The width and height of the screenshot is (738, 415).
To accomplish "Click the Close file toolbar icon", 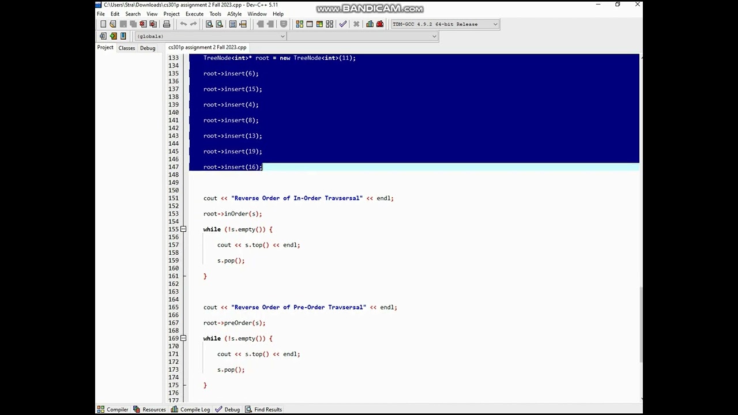I will (143, 24).
